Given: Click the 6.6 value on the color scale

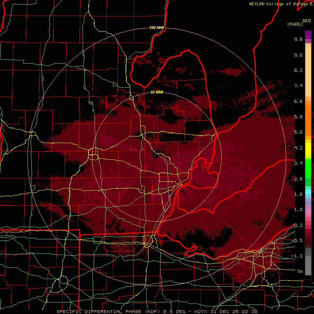Looking at the screenshot, I should coord(298,101).
